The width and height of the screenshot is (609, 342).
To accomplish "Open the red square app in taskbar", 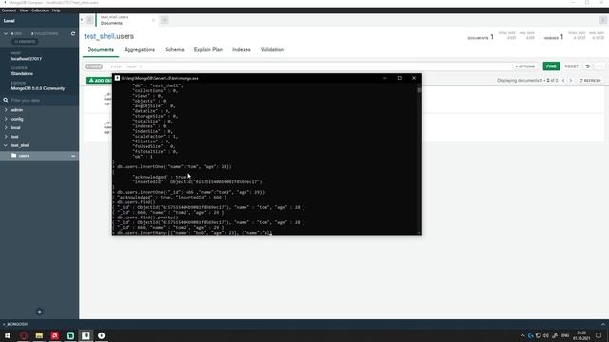I will click(55, 335).
